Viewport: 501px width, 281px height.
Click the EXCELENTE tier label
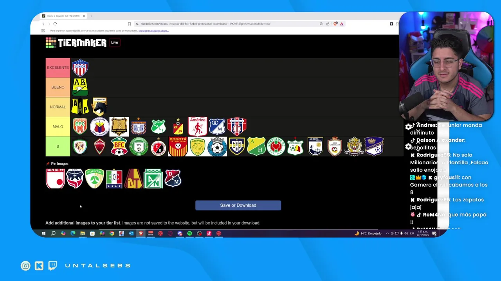click(x=58, y=68)
